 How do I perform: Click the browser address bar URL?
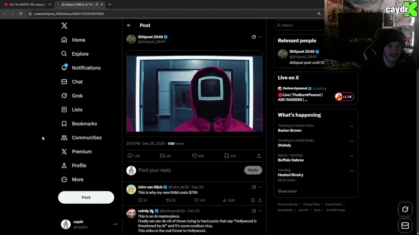(x=69, y=14)
